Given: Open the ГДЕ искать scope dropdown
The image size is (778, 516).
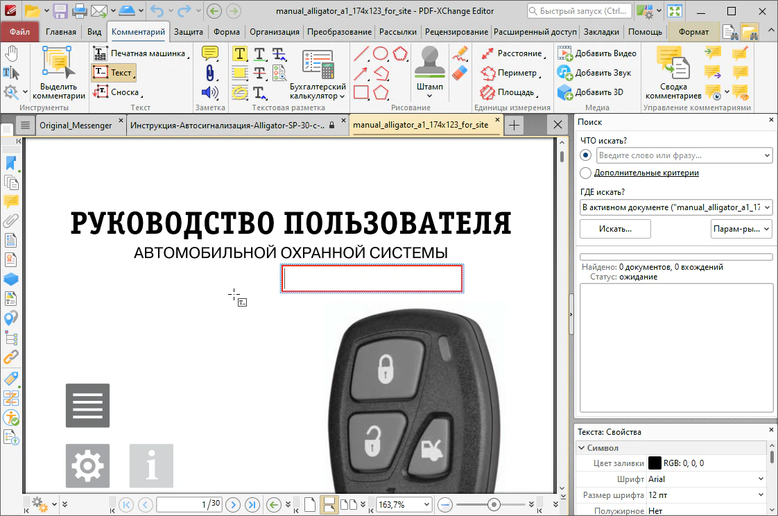Looking at the screenshot, I should tap(675, 207).
